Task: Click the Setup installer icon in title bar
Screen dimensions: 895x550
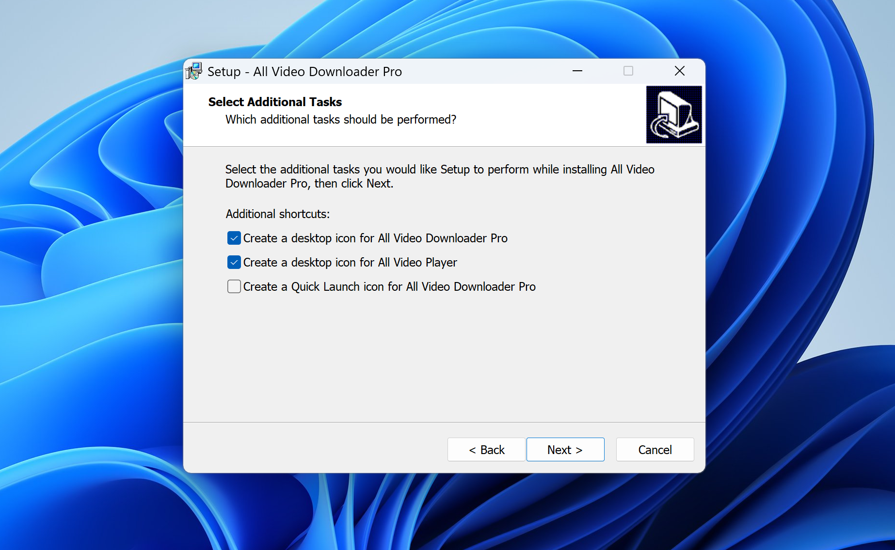Action: point(194,71)
